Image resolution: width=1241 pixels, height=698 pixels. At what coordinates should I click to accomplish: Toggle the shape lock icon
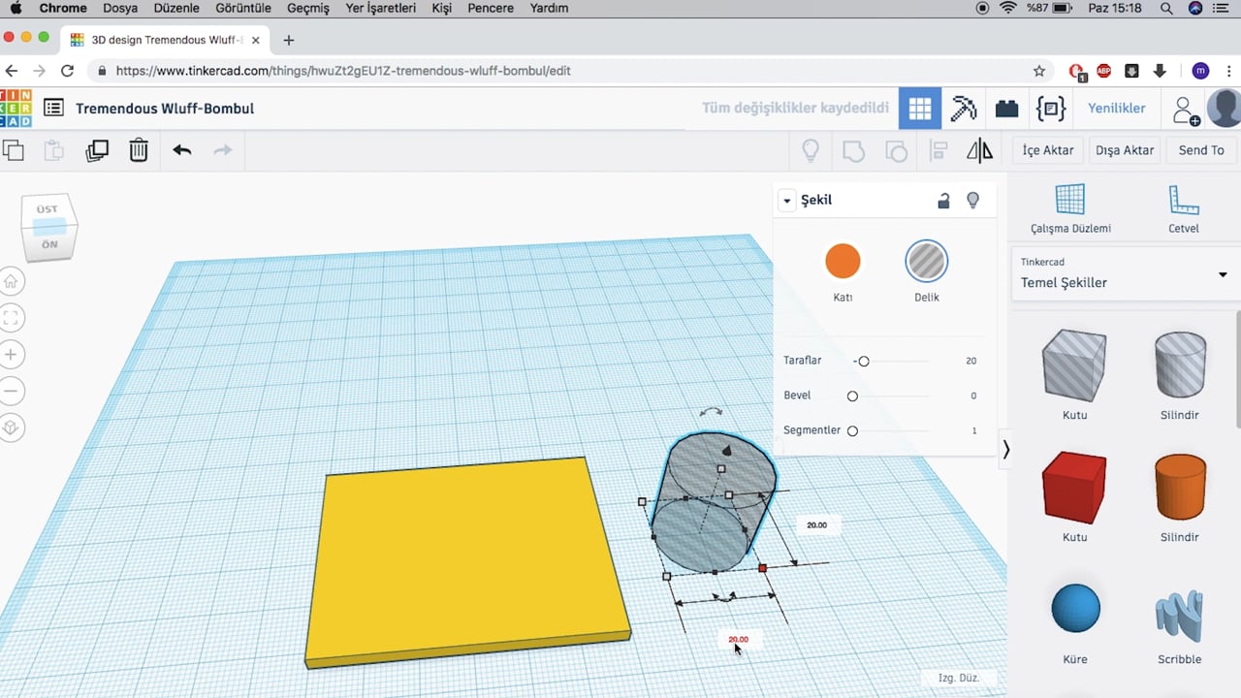tap(943, 201)
